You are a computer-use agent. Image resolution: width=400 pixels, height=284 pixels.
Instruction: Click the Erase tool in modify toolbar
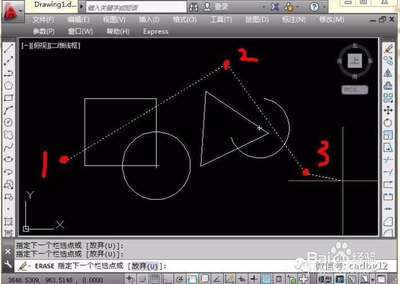(x=388, y=49)
